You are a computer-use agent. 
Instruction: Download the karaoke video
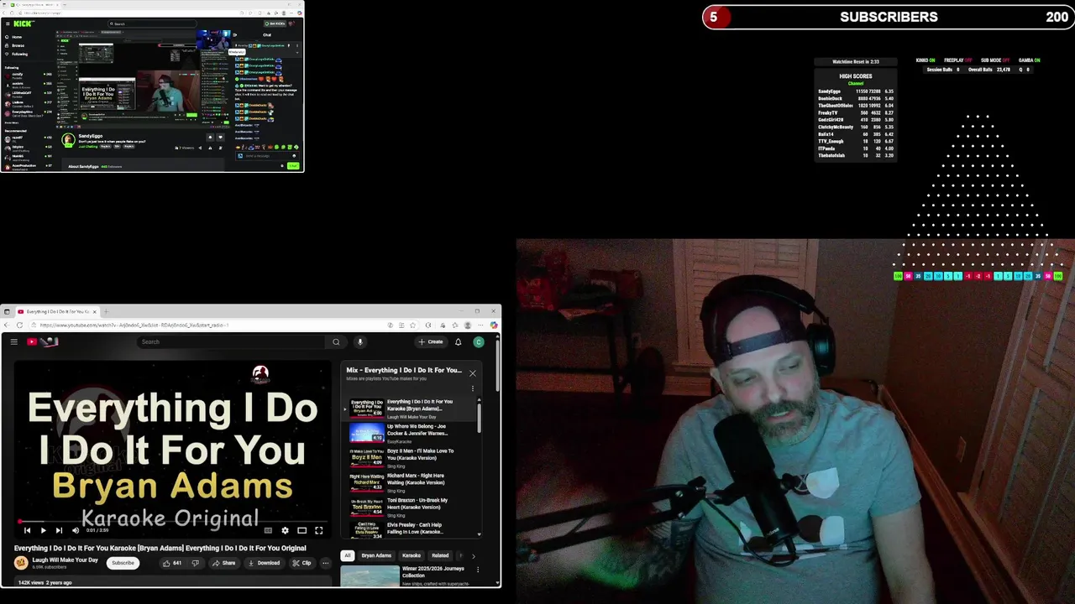[x=264, y=563]
